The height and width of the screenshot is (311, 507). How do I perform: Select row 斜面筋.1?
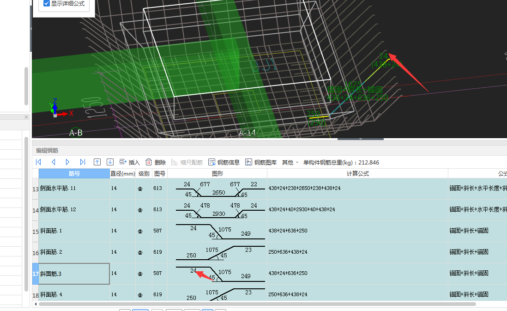coord(74,231)
